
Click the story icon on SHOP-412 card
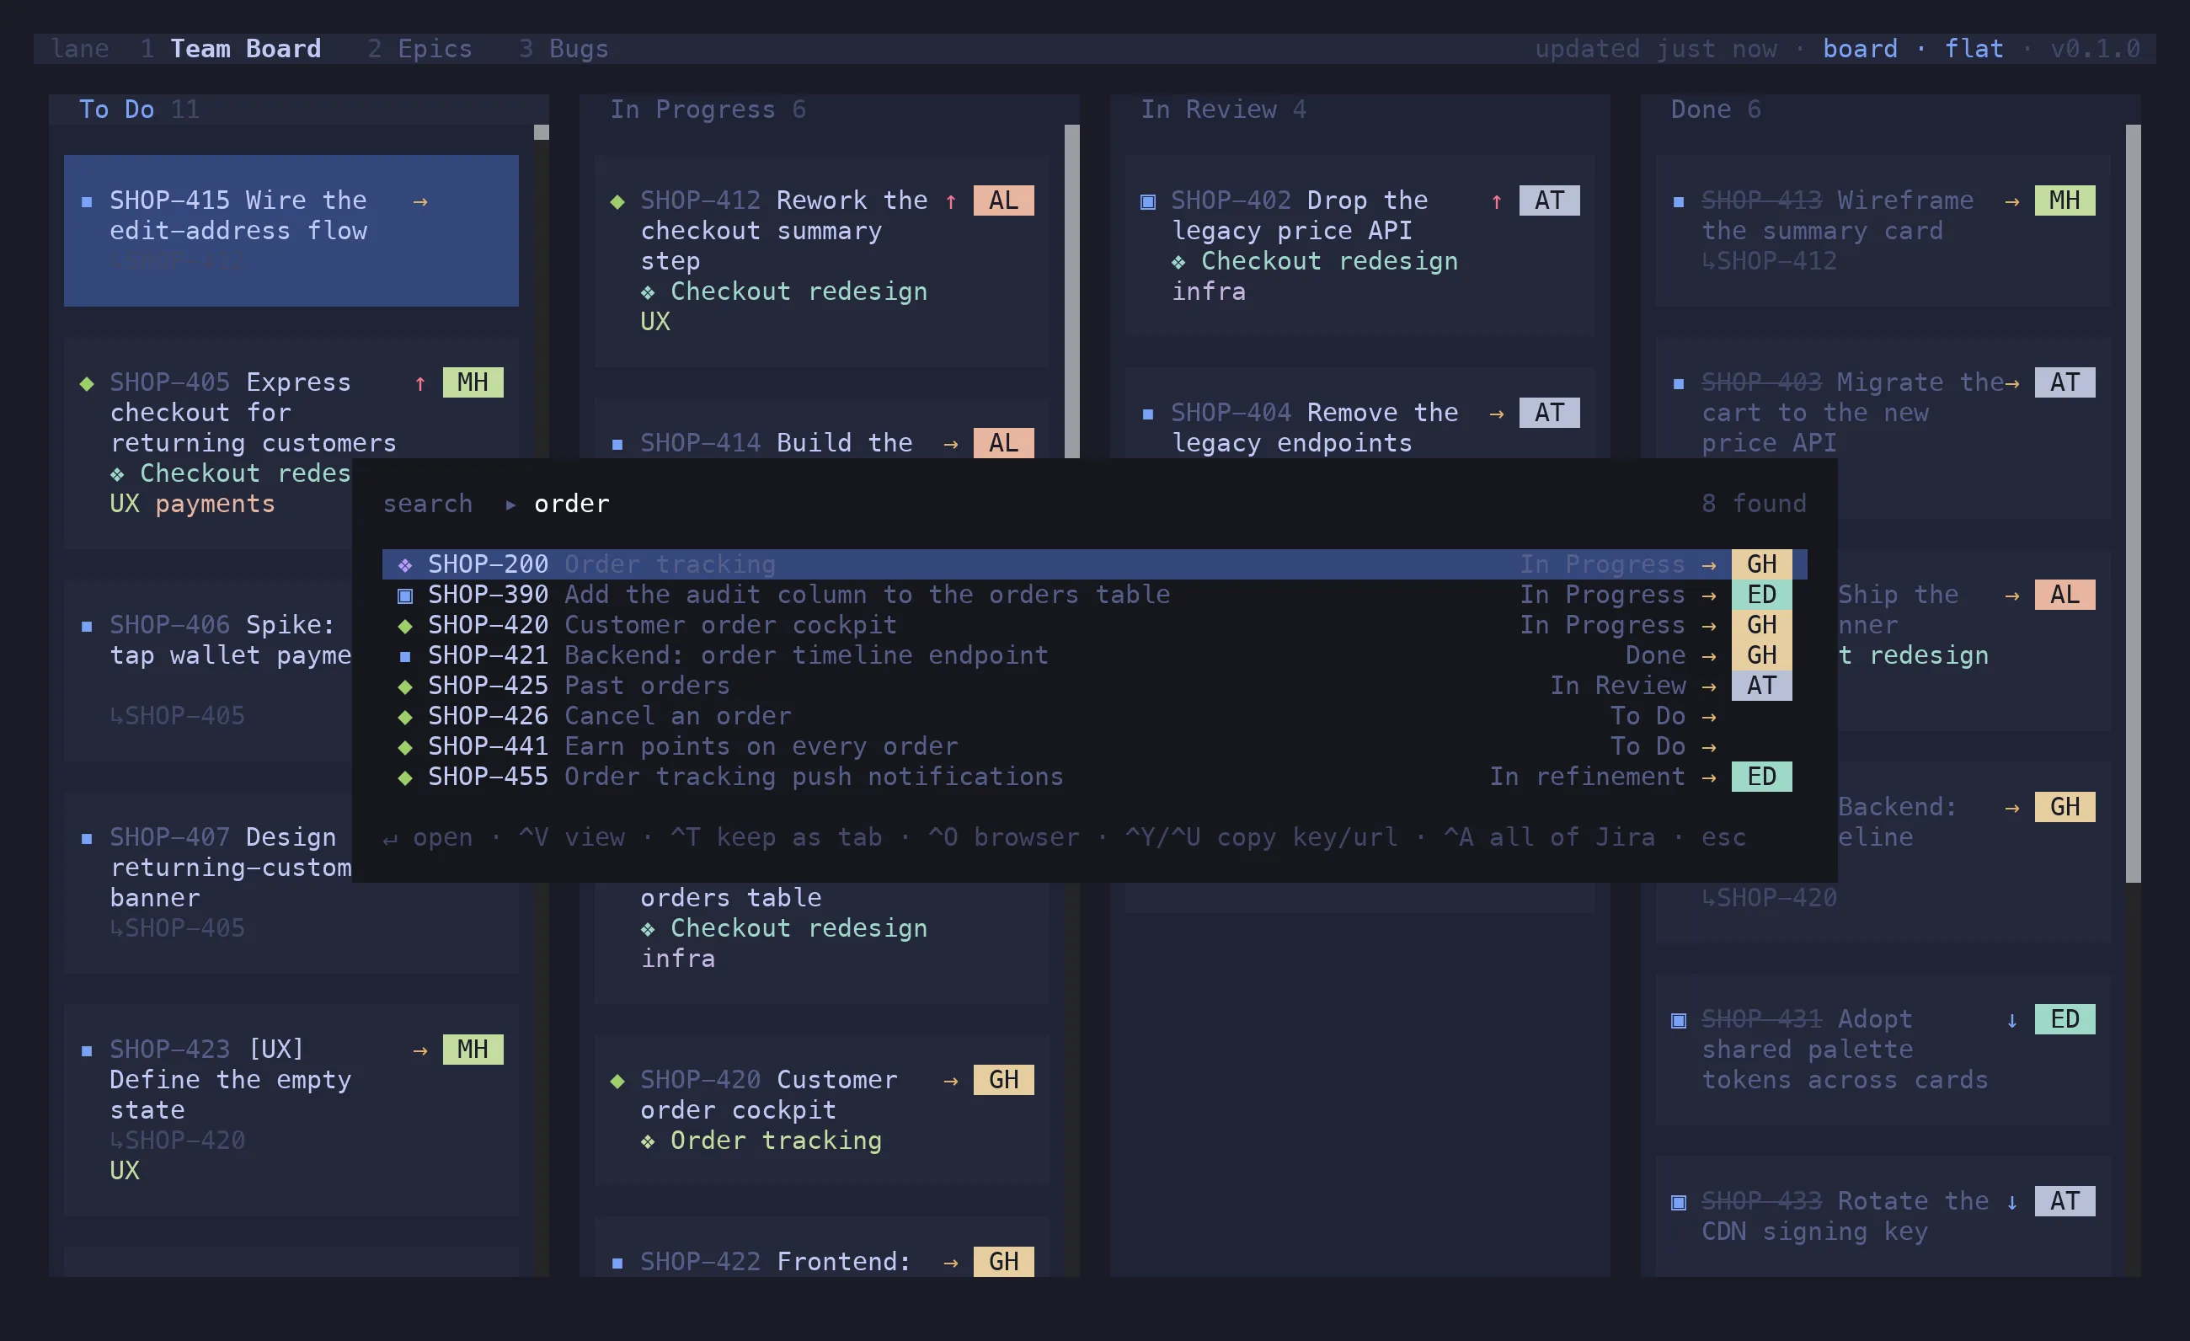pyautogui.click(x=617, y=200)
